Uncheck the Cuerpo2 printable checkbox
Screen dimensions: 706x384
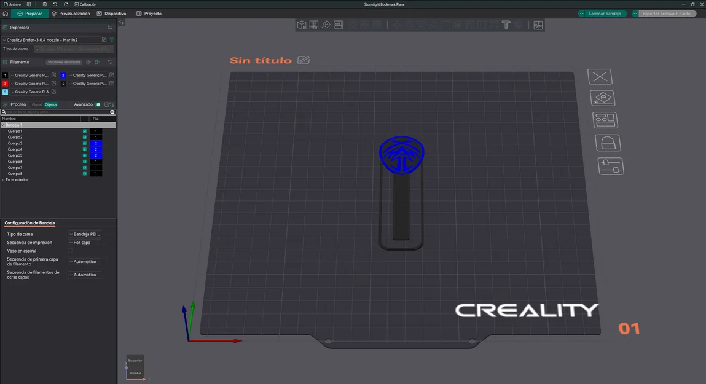pos(85,137)
